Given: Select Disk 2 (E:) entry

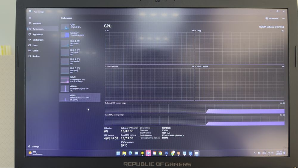Looking at the screenshot, I should (x=80, y=61).
